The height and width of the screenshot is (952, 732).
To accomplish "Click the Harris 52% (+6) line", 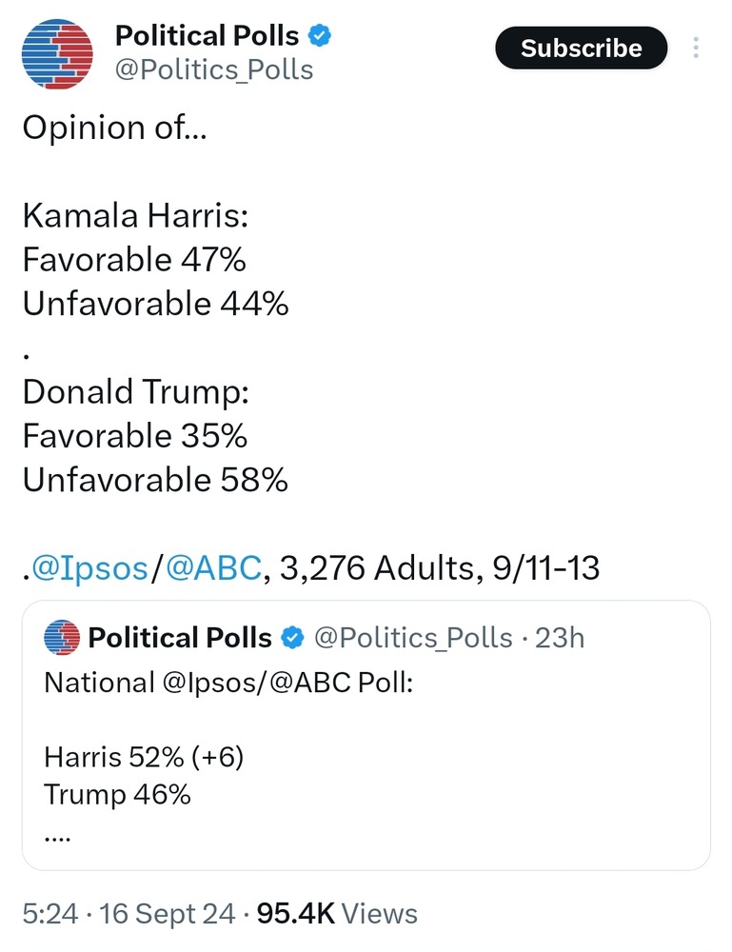I will pos(144,757).
